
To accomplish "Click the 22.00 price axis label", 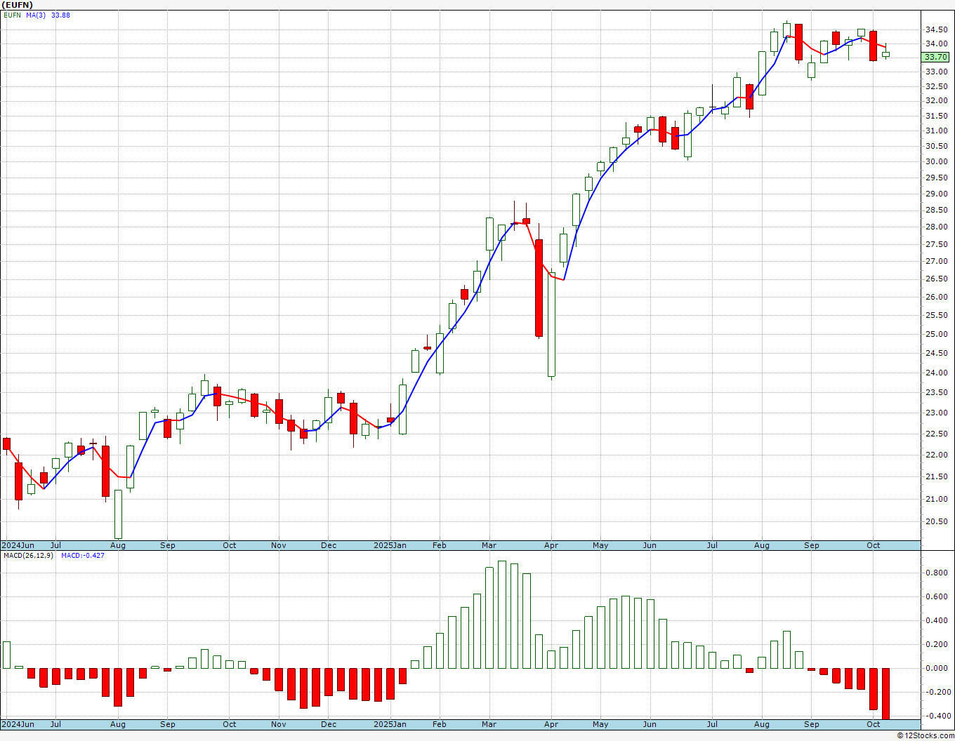I will click(x=937, y=455).
